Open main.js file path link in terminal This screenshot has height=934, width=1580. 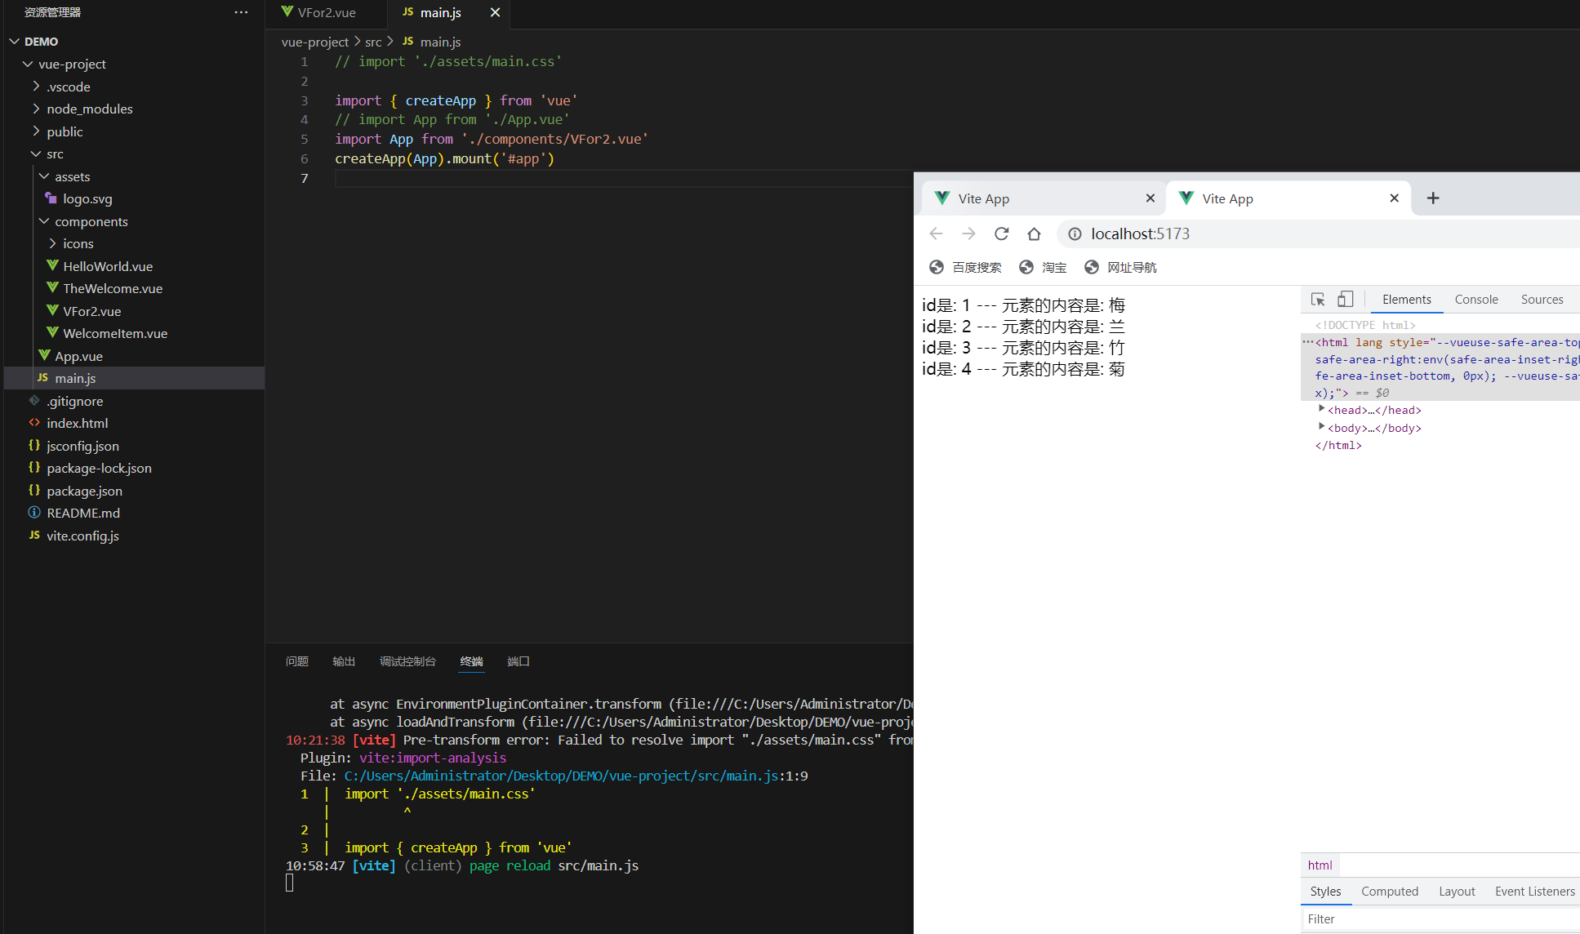coord(561,776)
